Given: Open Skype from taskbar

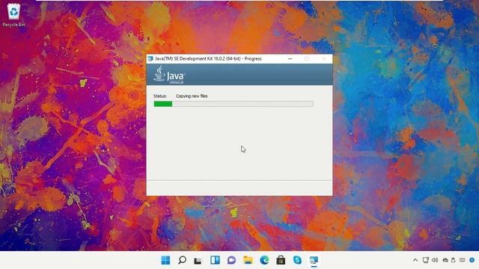Looking at the screenshot, I should 297,260.
